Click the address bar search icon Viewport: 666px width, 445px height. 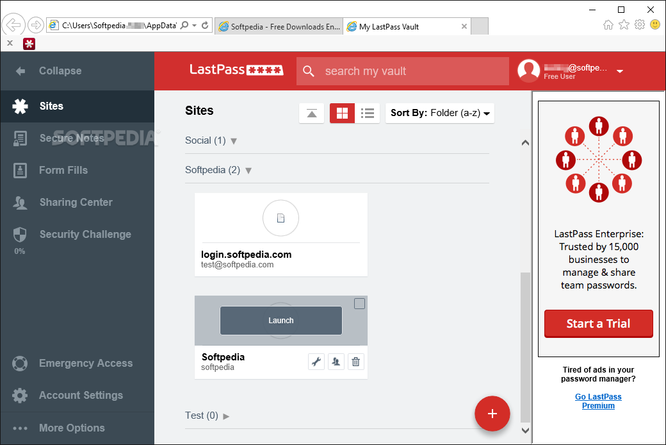pyautogui.click(x=184, y=25)
